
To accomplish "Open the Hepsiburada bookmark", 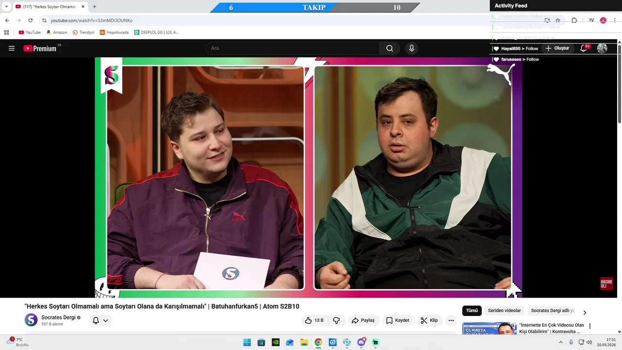I will (114, 33).
